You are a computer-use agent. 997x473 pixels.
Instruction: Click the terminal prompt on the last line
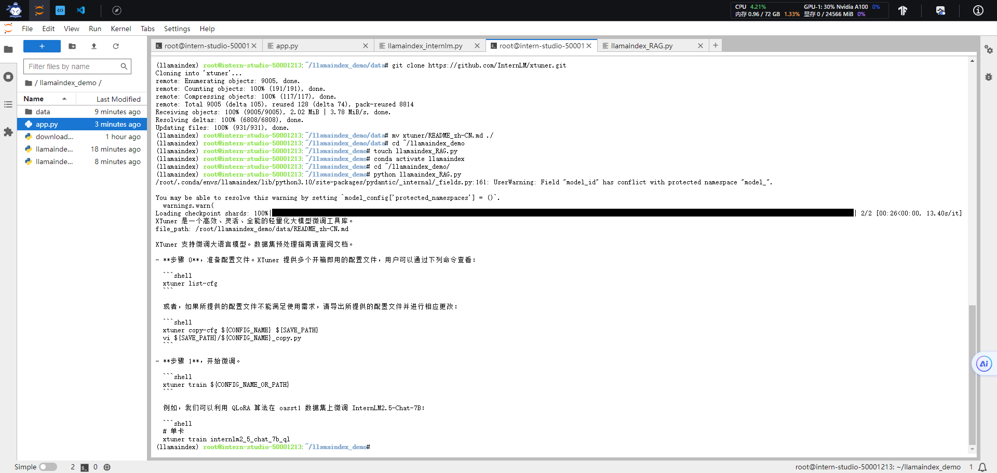tap(263, 447)
